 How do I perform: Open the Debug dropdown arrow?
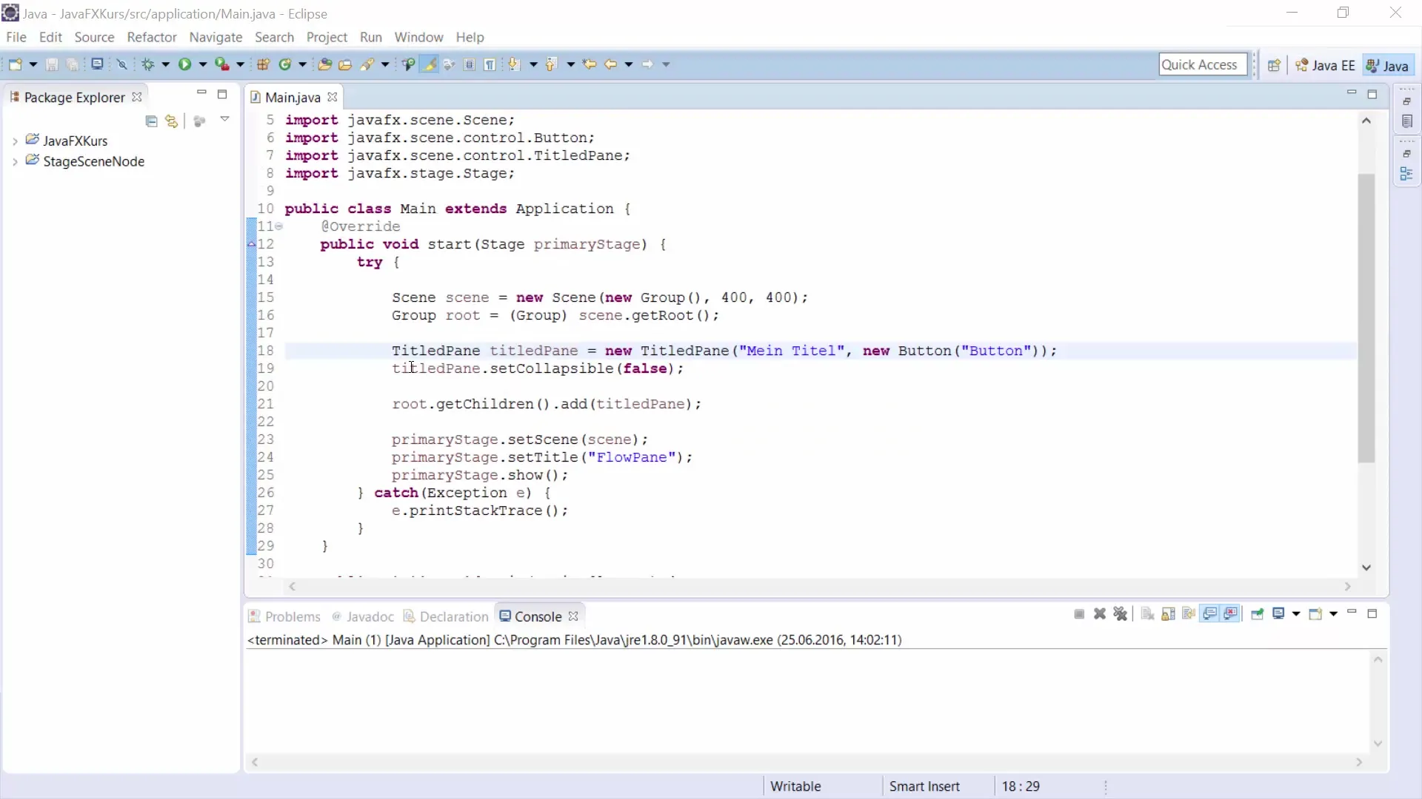coord(165,64)
